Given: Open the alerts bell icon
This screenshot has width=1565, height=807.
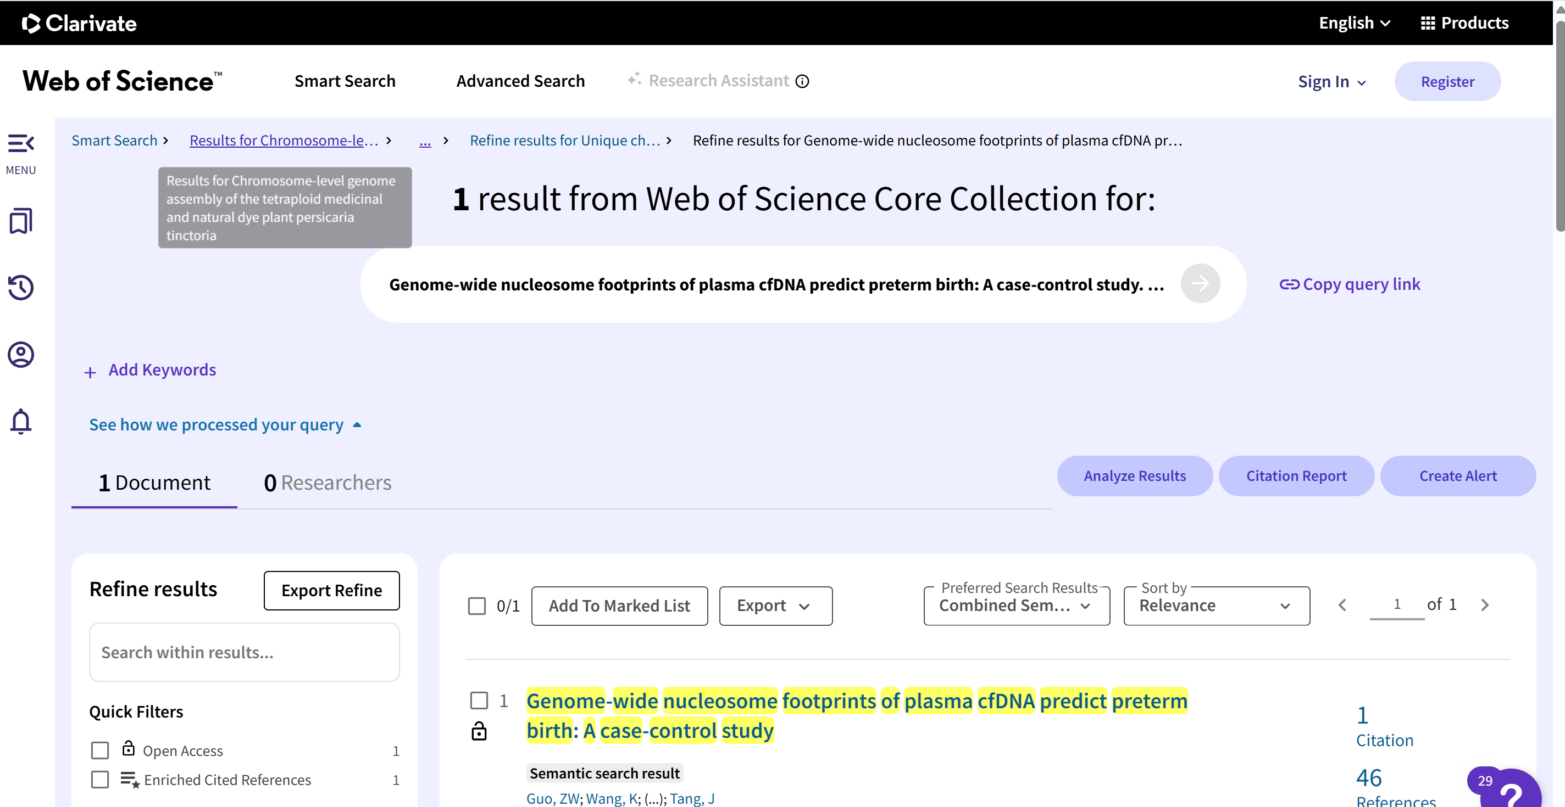Looking at the screenshot, I should (x=21, y=421).
